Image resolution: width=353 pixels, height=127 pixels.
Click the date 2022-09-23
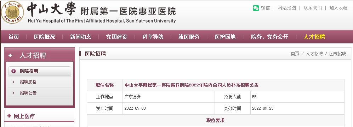(263, 109)
